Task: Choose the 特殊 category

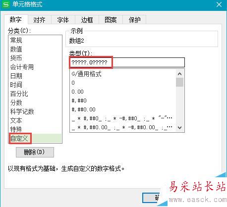Action: tap(35, 129)
